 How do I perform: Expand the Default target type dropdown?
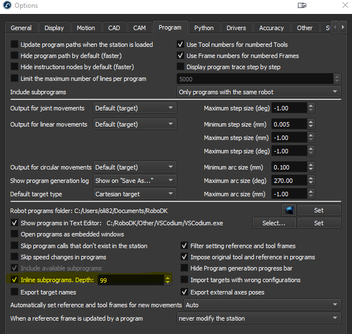[135, 194]
